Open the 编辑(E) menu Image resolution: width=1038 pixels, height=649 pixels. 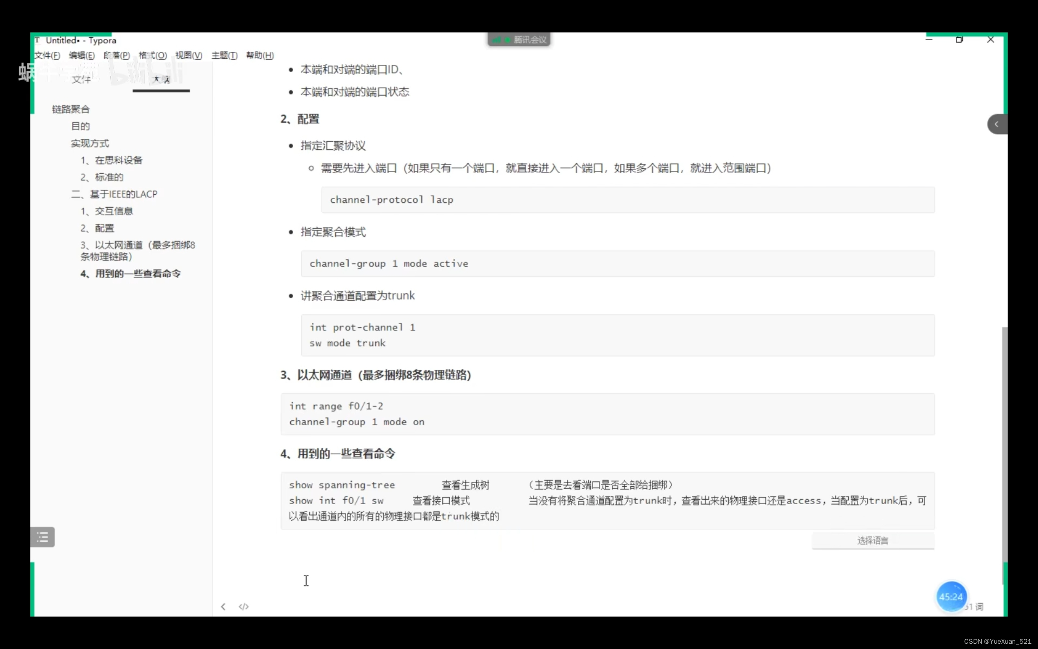[82, 56]
